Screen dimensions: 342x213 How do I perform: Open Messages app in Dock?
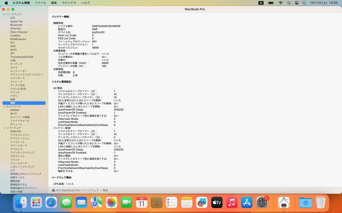(x=66, y=202)
